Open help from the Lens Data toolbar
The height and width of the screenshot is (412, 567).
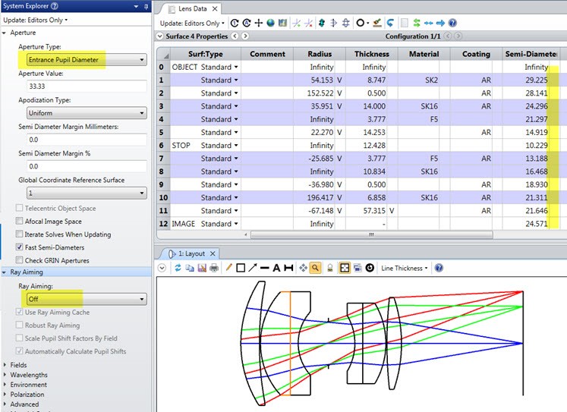point(452,23)
